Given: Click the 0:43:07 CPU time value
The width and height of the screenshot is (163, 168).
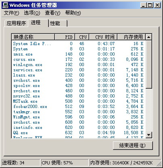Looking at the screenshot, I should click(106, 44).
